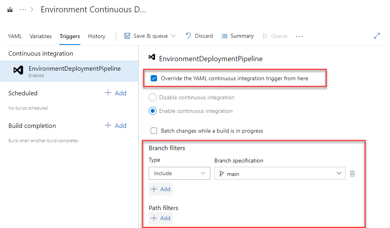Add a Build completion trigger
The height and width of the screenshot is (228, 390).
coord(116,126)
